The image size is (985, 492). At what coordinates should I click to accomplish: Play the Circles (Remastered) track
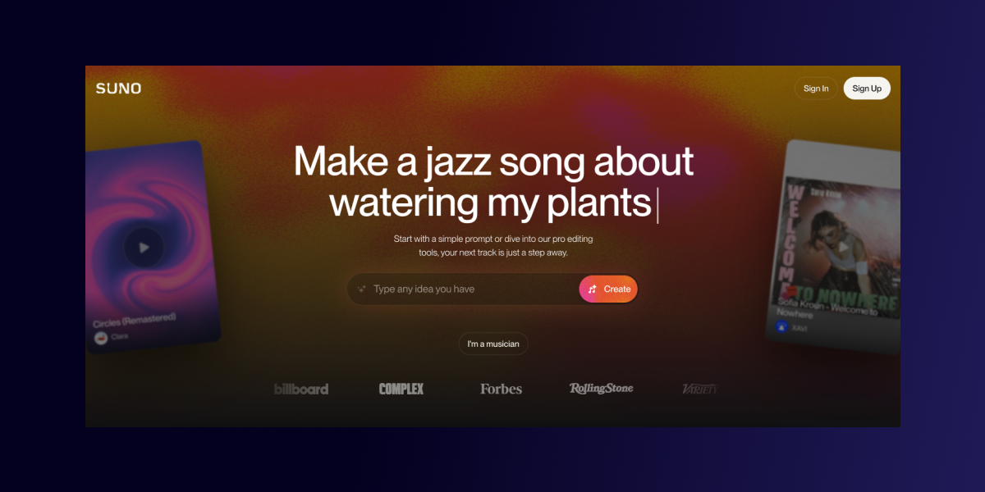click(144, 247)
